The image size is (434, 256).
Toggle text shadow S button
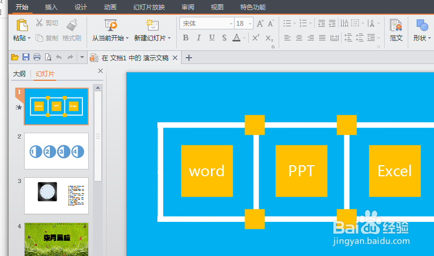point(224,38)
